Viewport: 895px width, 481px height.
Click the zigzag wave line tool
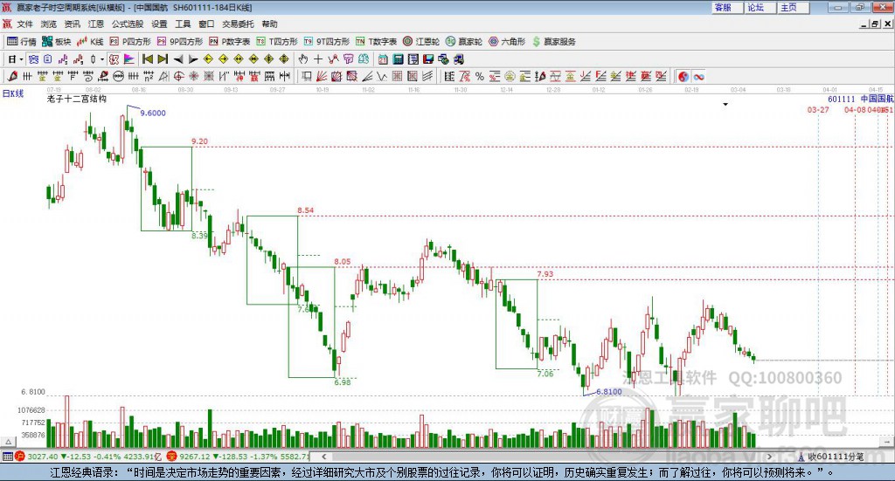(381, 76)
